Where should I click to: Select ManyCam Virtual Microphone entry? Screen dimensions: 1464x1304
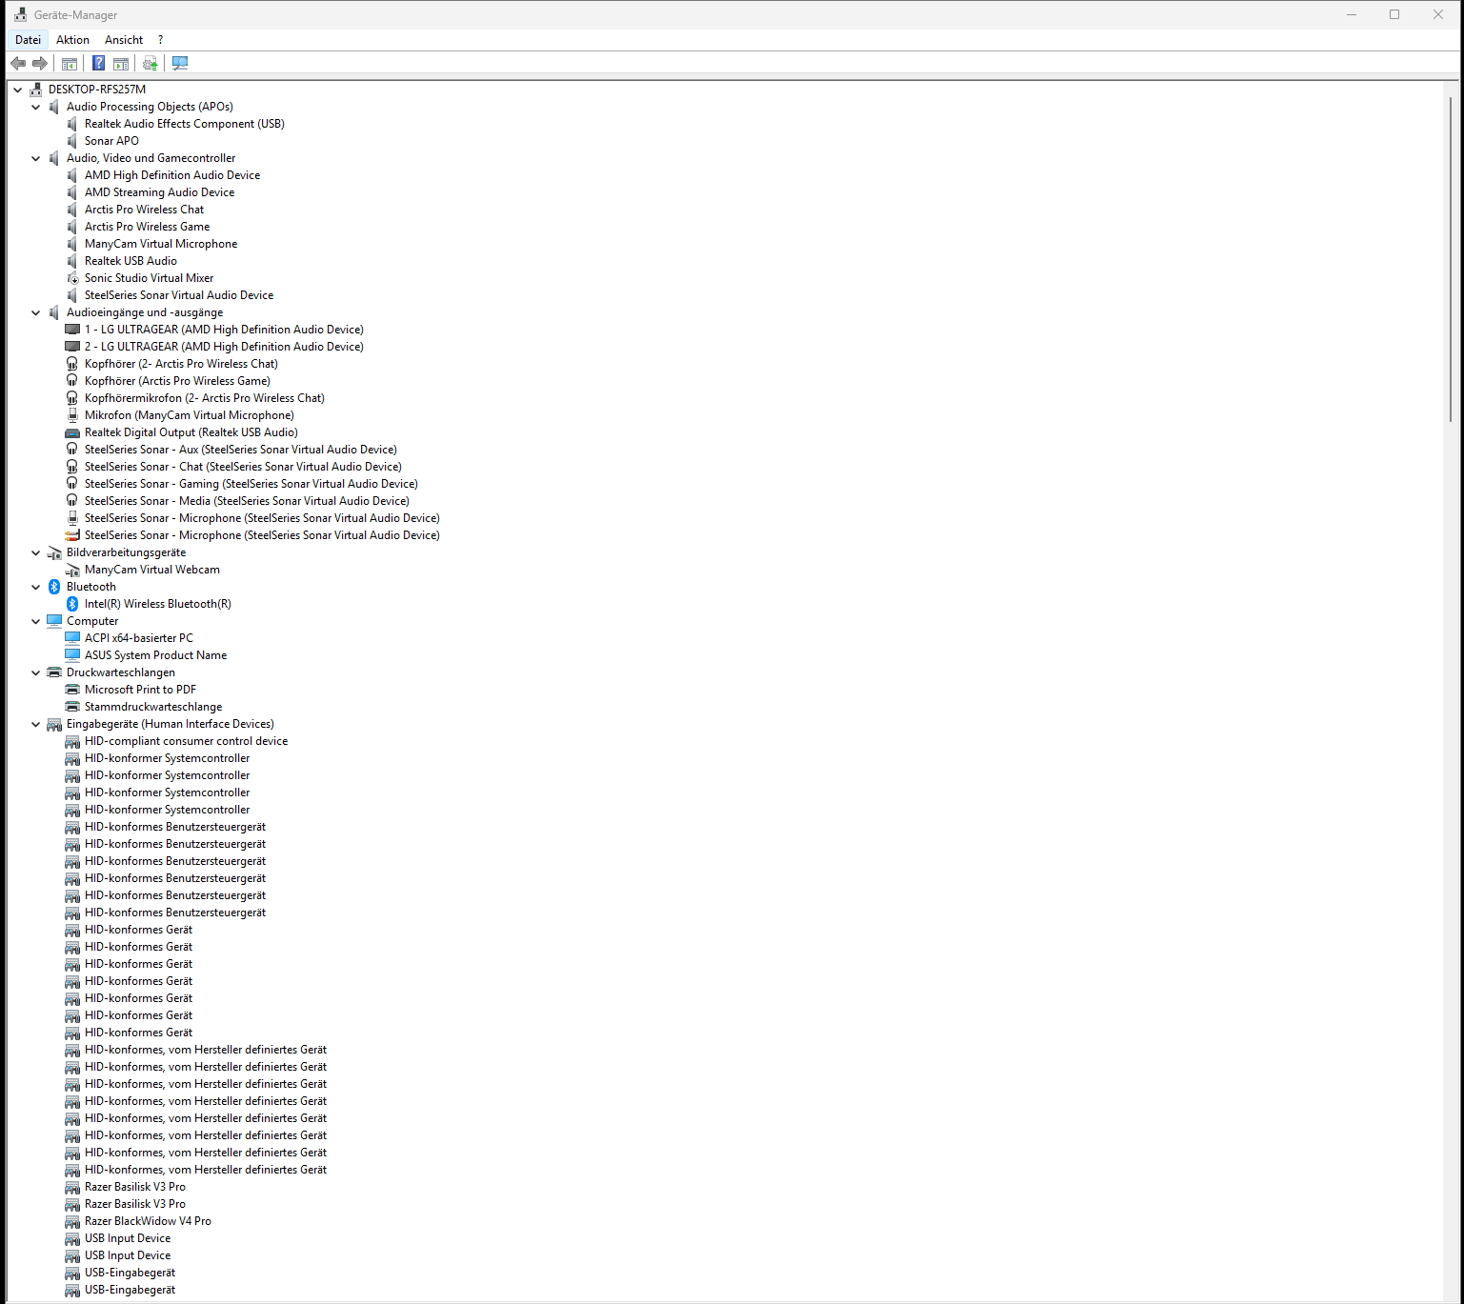(x=161, y=244)
